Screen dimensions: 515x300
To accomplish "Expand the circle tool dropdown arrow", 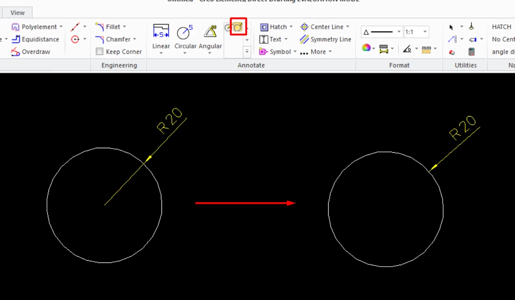I will (85, 39).
